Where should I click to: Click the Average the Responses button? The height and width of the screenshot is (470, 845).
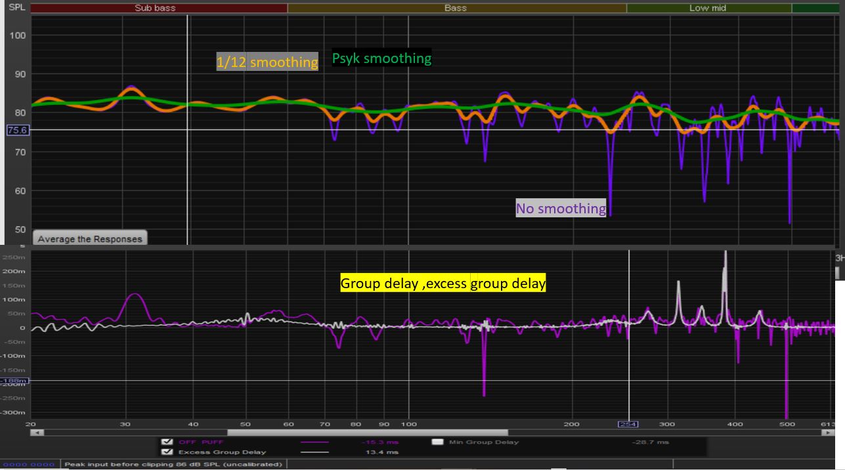(89, 239)
